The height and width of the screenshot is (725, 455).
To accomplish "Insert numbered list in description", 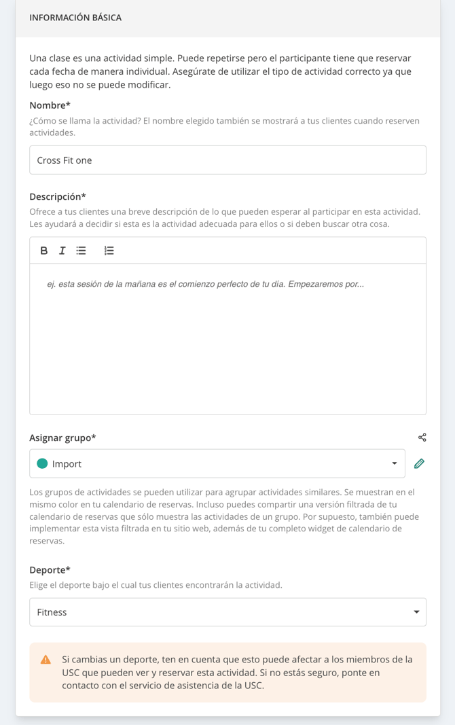I will (x=109, y=251).
